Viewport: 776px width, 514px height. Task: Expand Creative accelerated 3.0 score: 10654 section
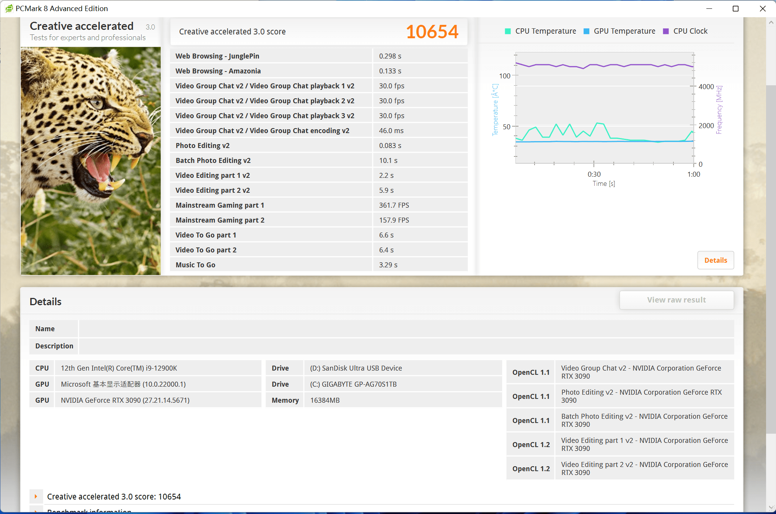[x=36, y=496]
